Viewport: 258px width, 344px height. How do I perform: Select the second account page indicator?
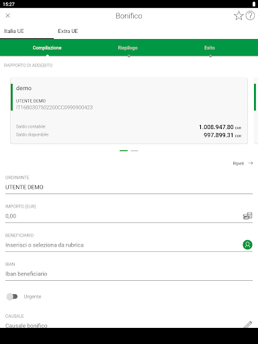134,150
